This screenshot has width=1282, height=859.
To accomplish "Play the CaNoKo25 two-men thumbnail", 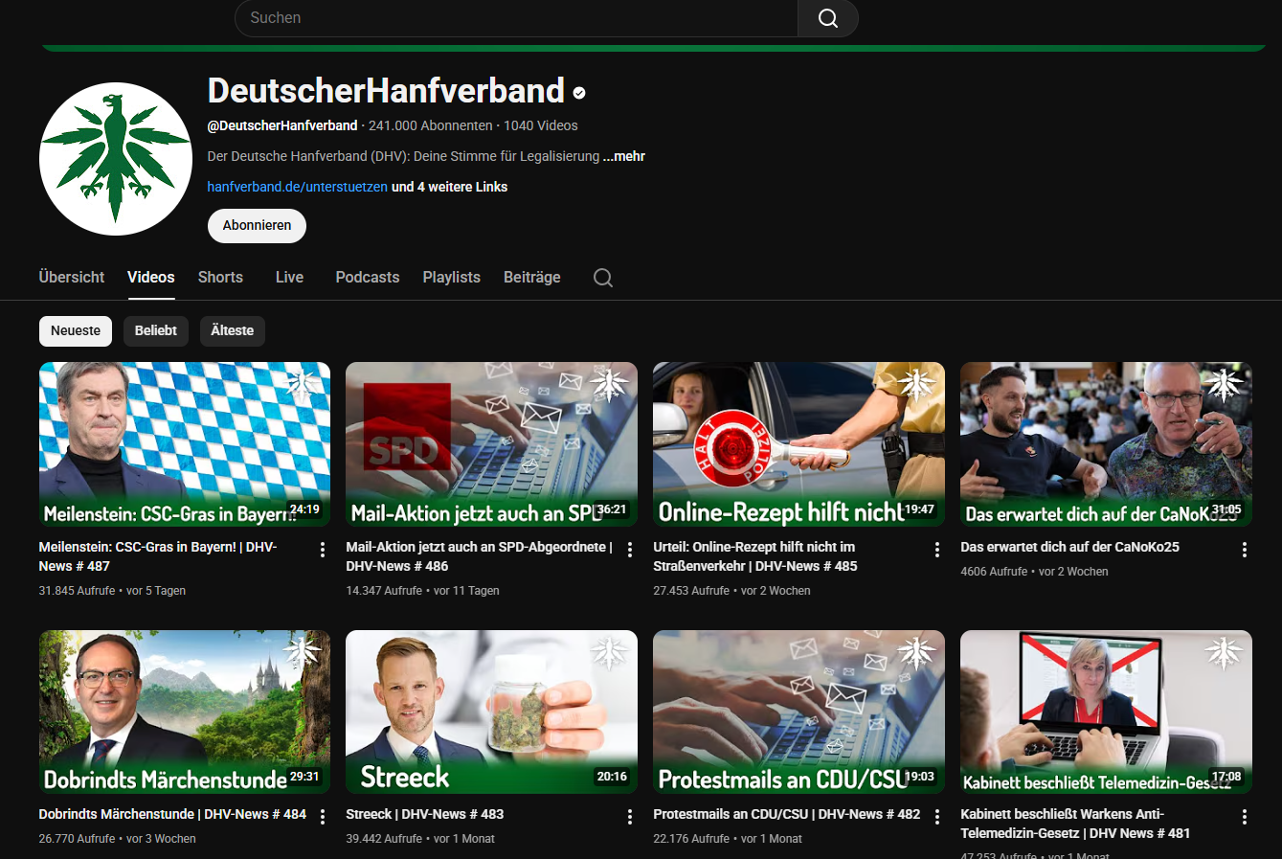I will tap(1106, 444).
